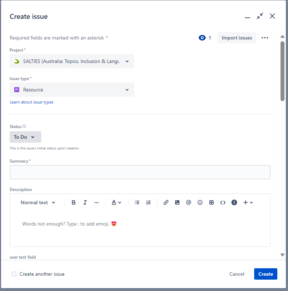Click Import issues button
Image resolution: width=288 pixels, height=291 pixels.
point(237,38)
